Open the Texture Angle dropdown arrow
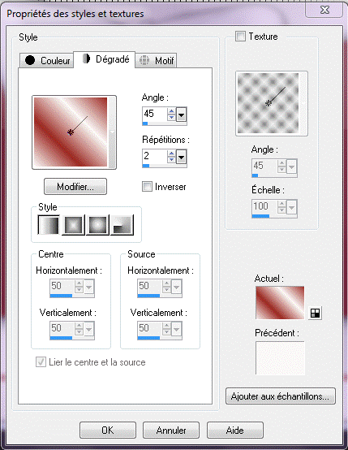Viewport: 348px width, 450px height. (x=291, y=167)
